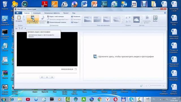
Task: Click the previous frame button
Action: coord(42,77)
